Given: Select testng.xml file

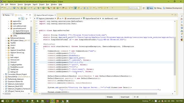Looking at the screenshot, I should point(14,72).
